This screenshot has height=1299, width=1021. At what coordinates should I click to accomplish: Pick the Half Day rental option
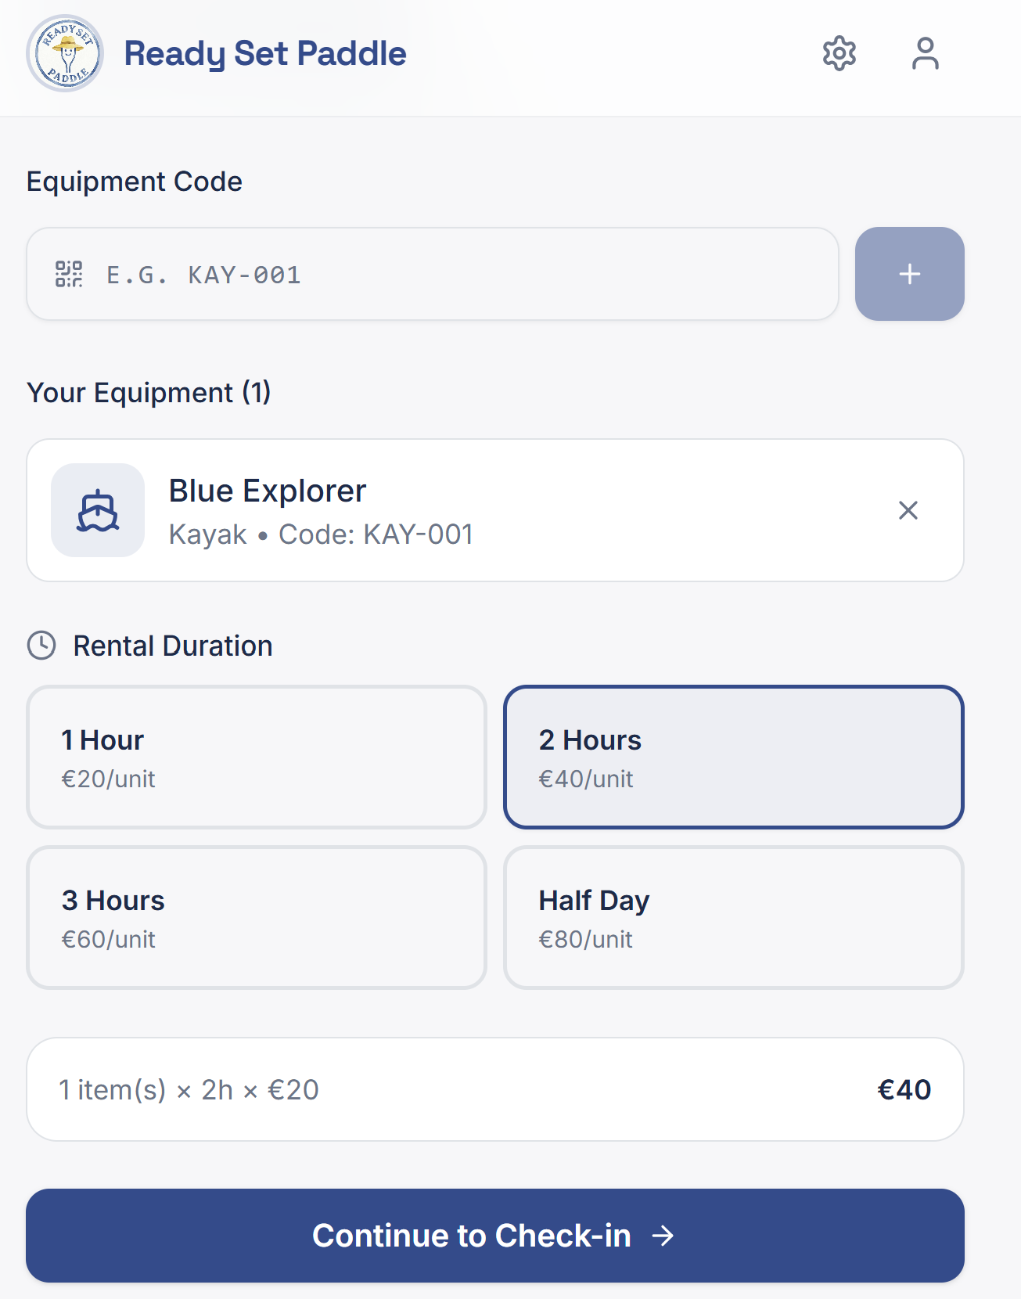click(x=733, y=917)
